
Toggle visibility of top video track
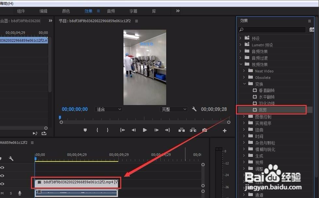point(2,167)
